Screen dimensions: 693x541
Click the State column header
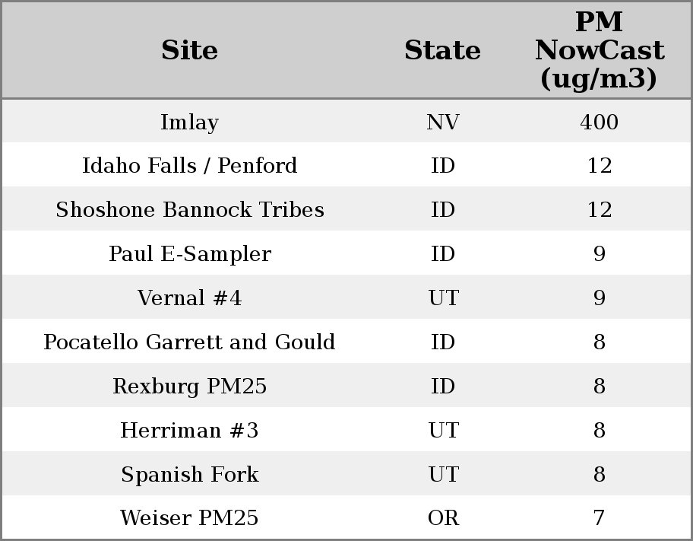pyautogui.click(x=442, y=51)
